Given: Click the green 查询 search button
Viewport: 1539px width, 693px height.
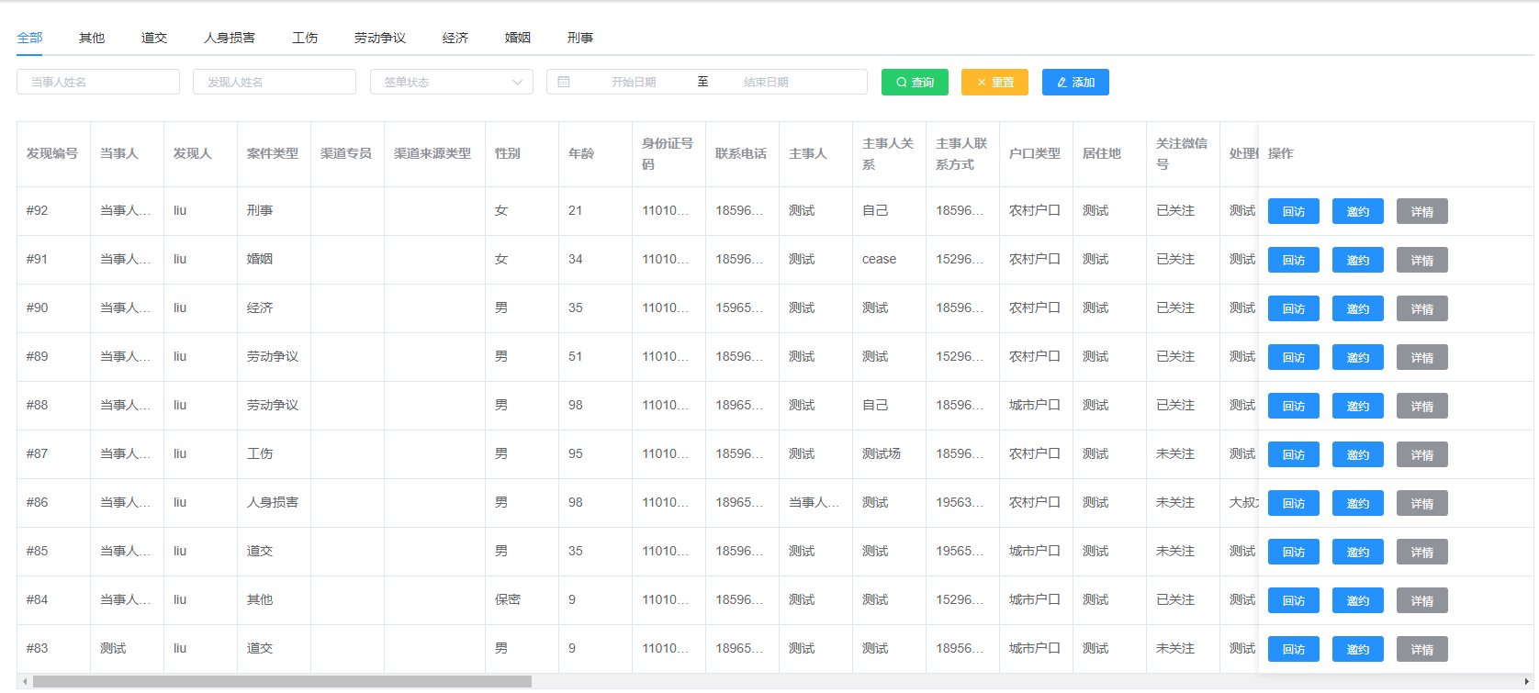Looking at the screenshot, I should tap(915, 82).
